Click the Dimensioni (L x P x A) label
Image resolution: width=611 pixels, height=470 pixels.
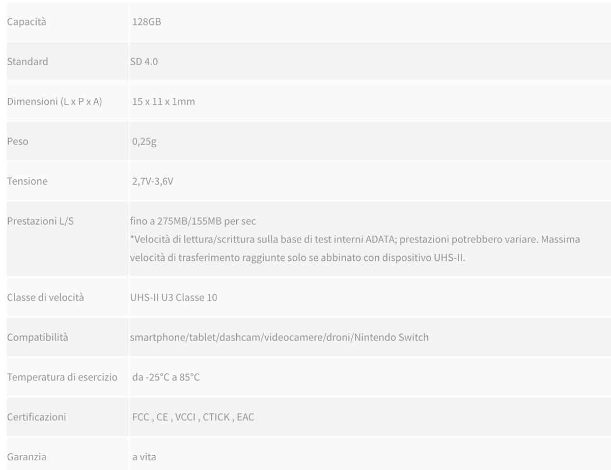click(x=54, y=101)
